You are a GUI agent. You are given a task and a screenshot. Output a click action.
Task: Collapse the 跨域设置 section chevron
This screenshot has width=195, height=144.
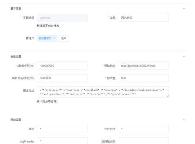(184, 120)
